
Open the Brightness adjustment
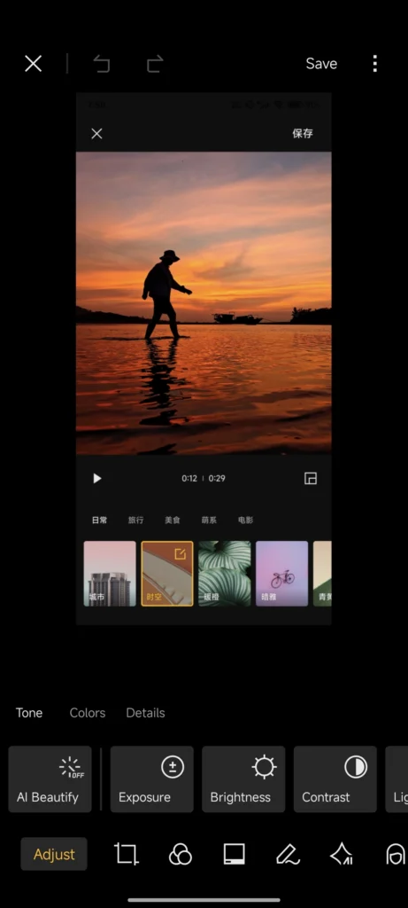coord(243,779)
